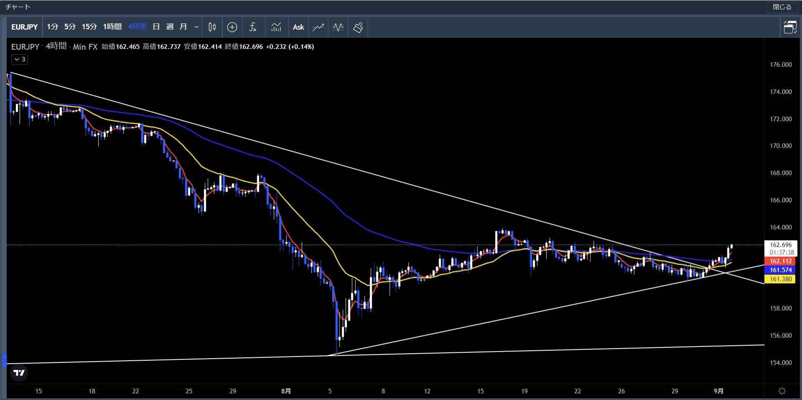Click the 始値 162.465 value in legend
The width and height of the screenshot is (802, 400).
[x=121, y=47]
